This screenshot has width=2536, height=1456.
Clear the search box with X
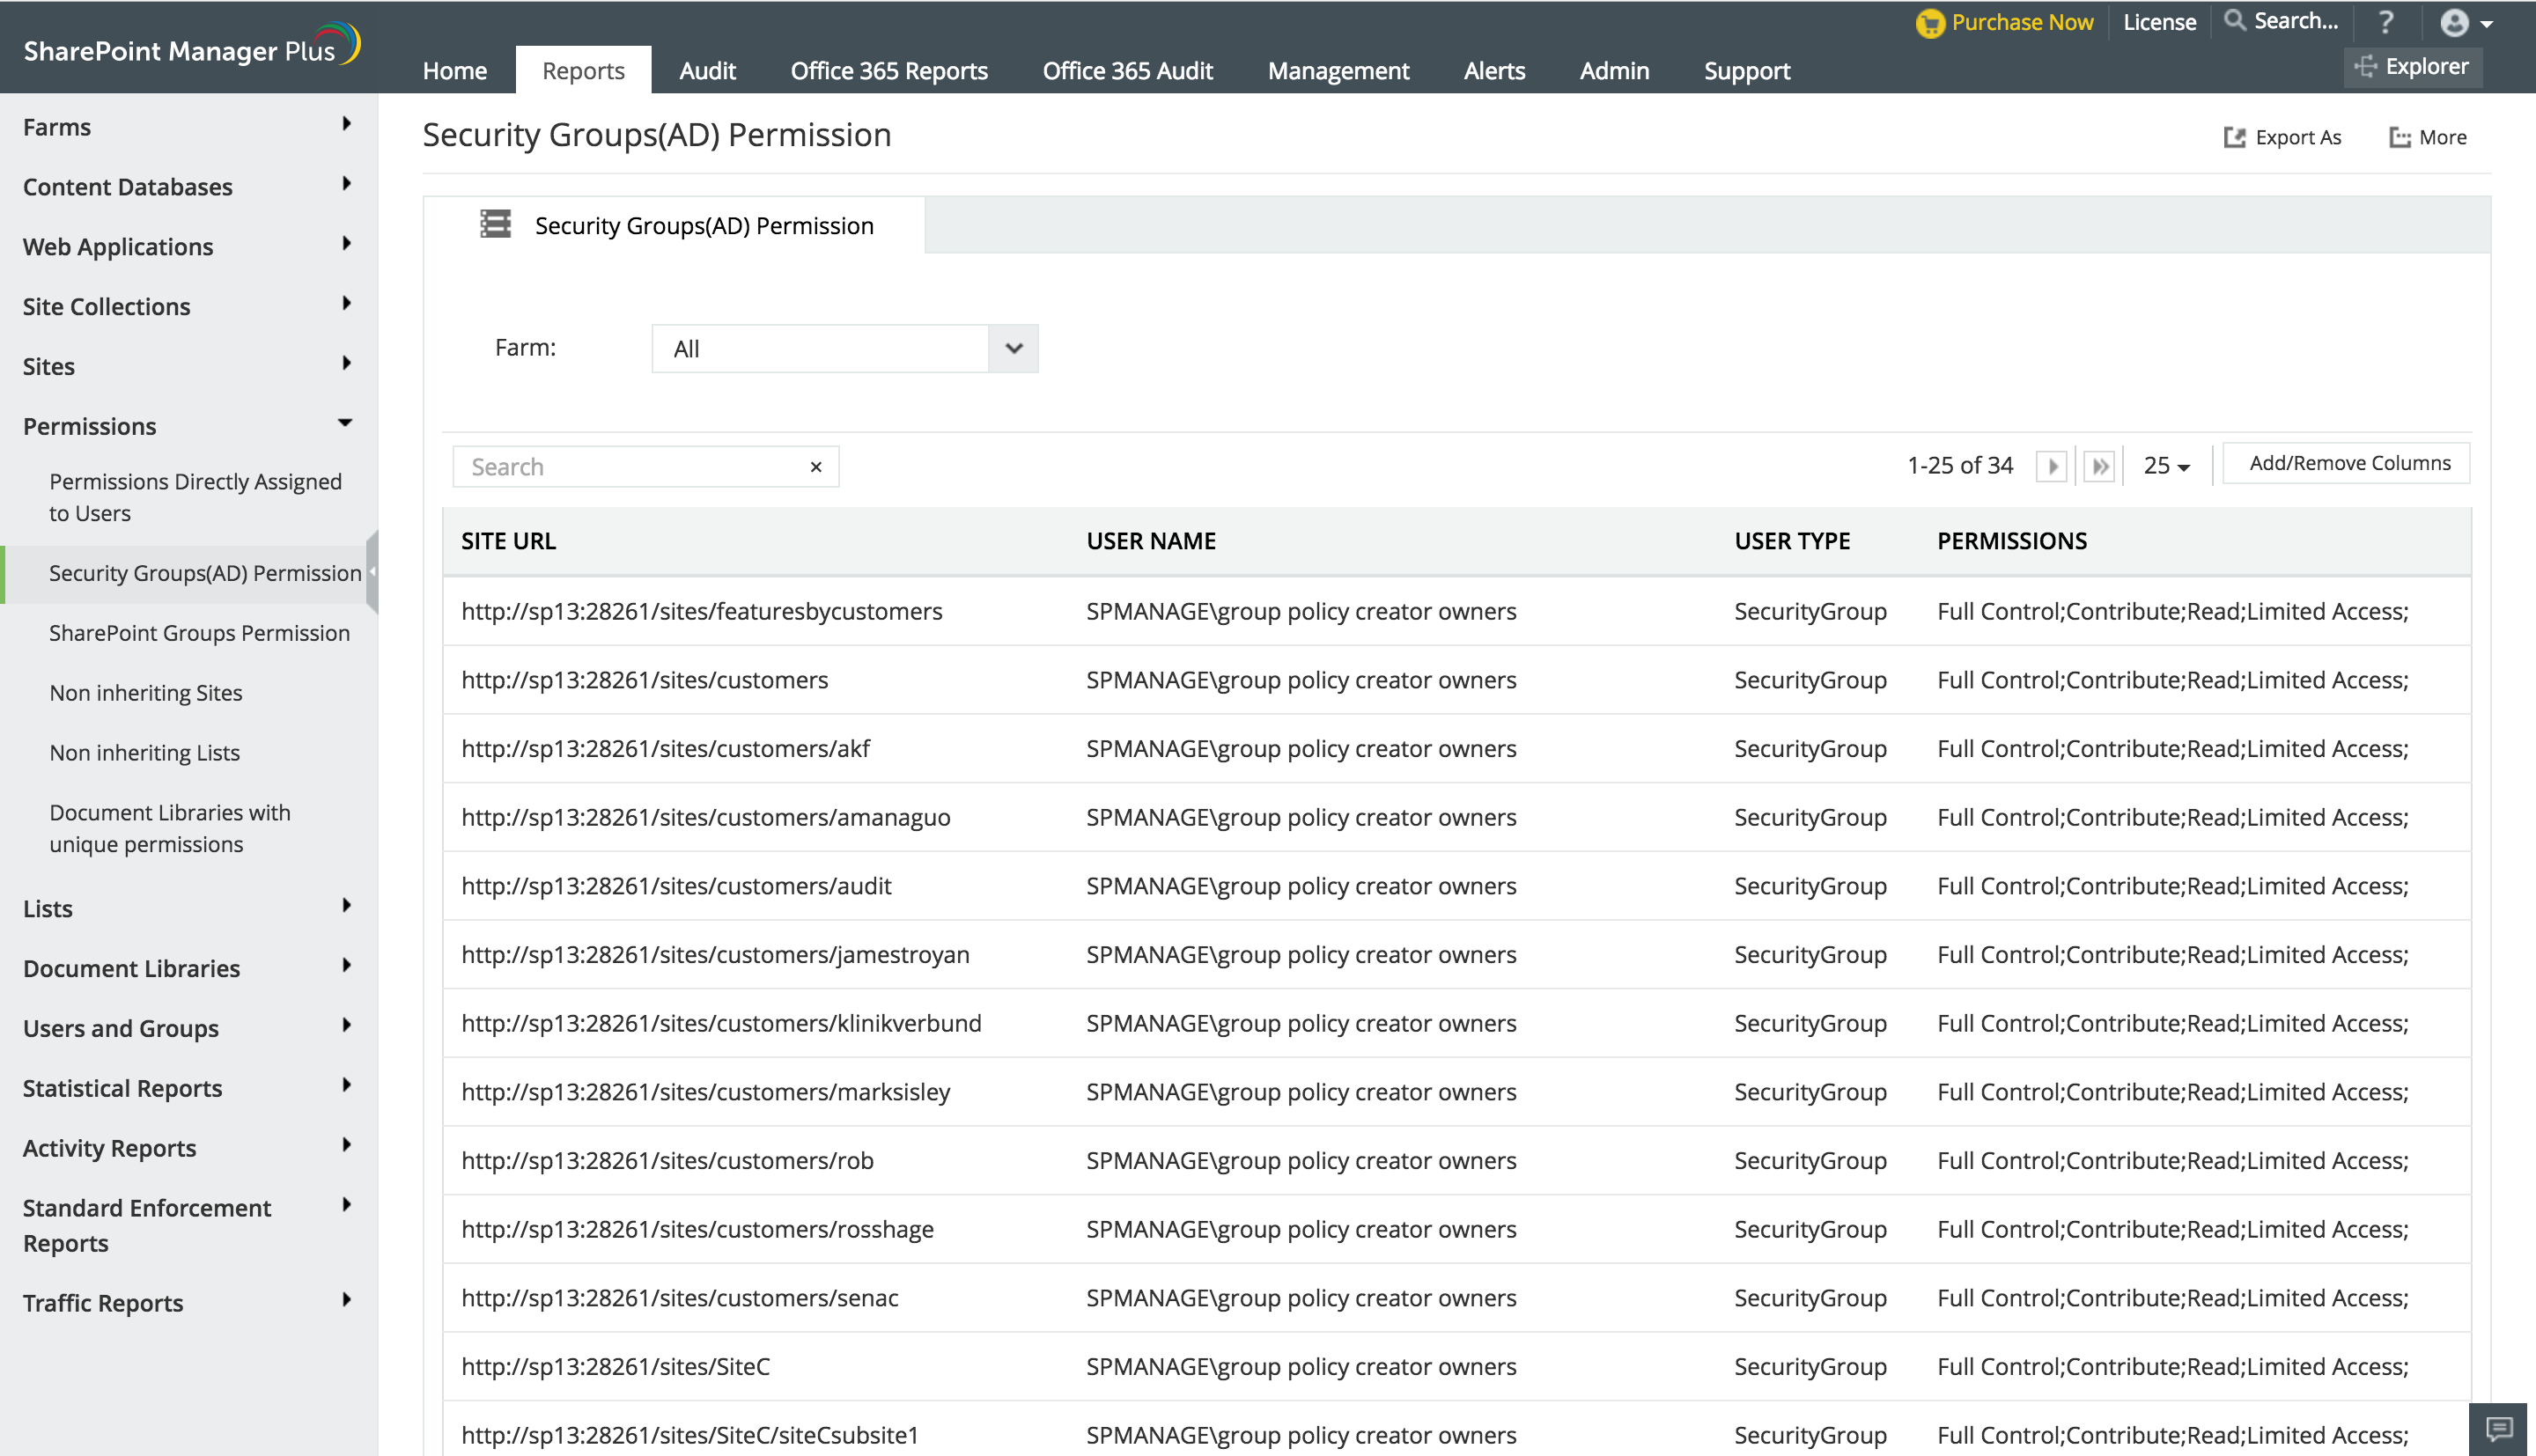coord(816,467)
